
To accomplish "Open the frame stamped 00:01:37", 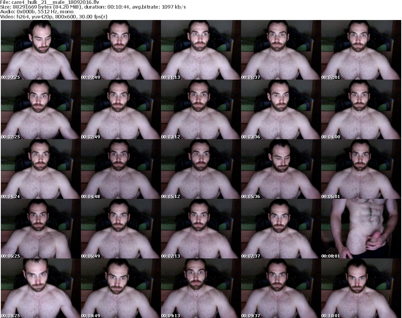I will coord(281,50).
